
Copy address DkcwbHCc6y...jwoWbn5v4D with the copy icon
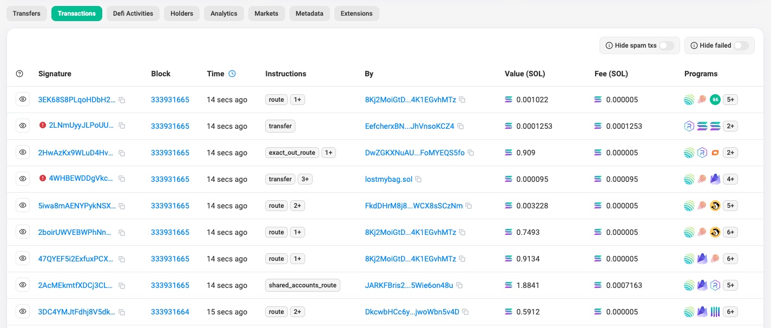[x=465, y=312]
